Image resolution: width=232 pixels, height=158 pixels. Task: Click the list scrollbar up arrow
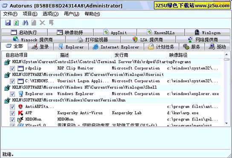coord(226,55)
